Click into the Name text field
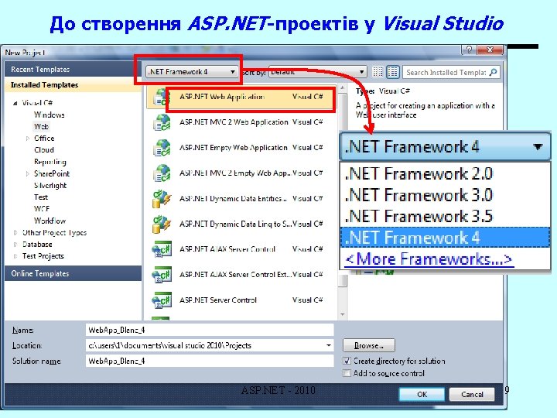The image size is (557, 418). coord(210,330)
